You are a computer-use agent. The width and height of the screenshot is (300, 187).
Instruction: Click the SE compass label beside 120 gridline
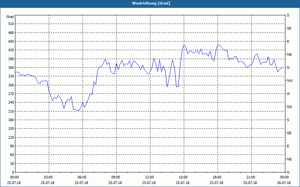click(x=289, y=133)
